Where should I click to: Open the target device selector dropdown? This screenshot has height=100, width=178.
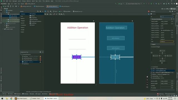134,4
